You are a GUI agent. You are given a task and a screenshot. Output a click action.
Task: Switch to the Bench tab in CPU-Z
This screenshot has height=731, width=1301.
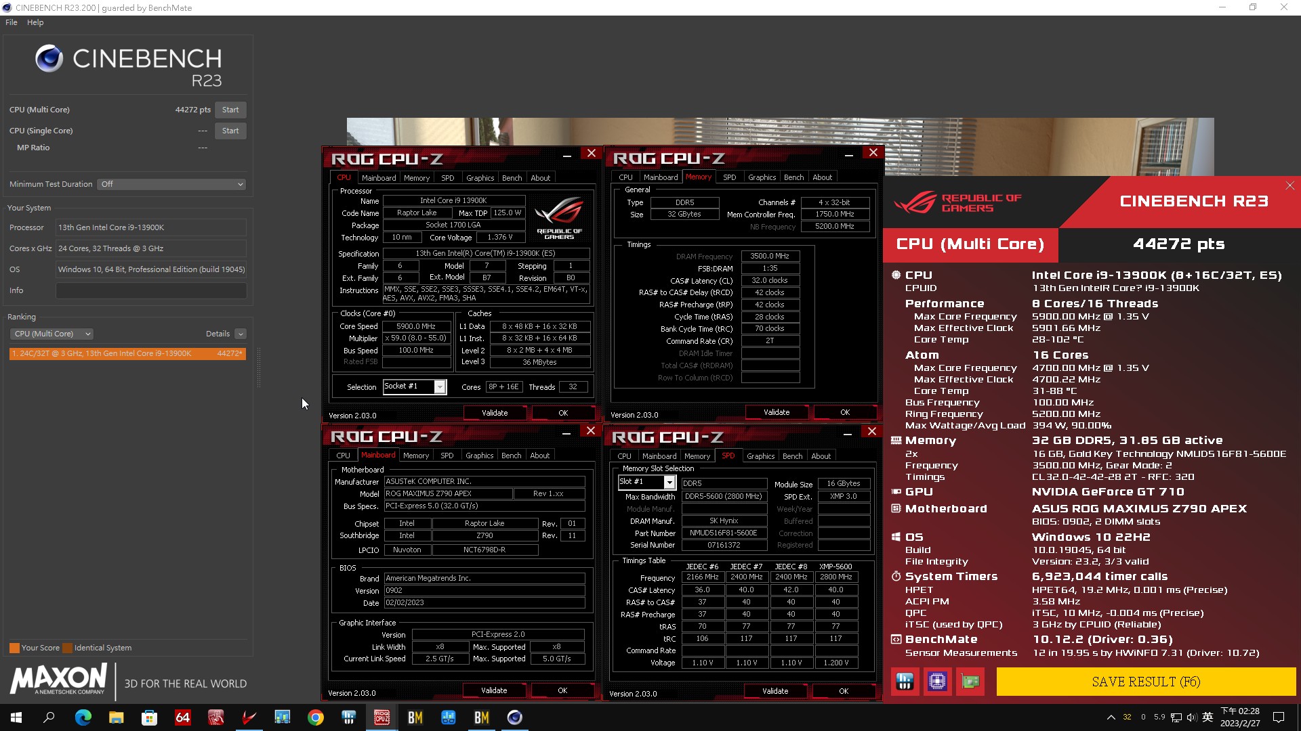(x=512, y=177)
